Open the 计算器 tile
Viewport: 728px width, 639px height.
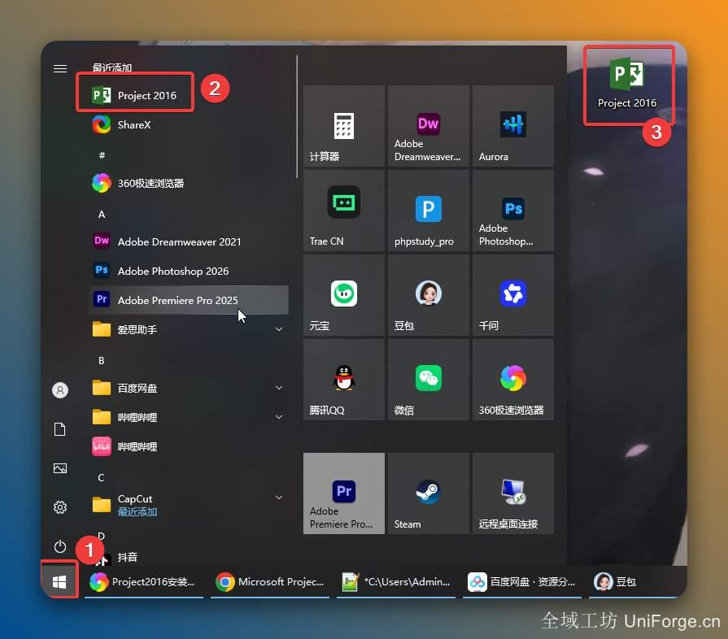pos(343,126)
